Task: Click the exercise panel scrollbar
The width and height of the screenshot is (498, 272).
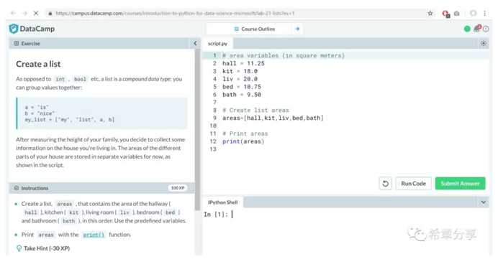Action: pyautogui.click(x=197, y=130)
